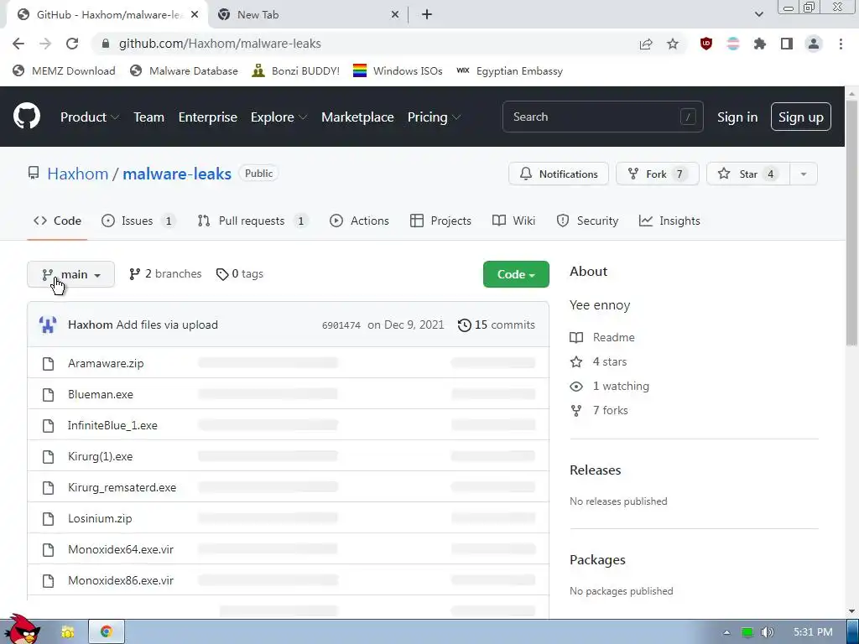
Task: Open the taskbar file explorer icon
Action: (x=68, y=632)
